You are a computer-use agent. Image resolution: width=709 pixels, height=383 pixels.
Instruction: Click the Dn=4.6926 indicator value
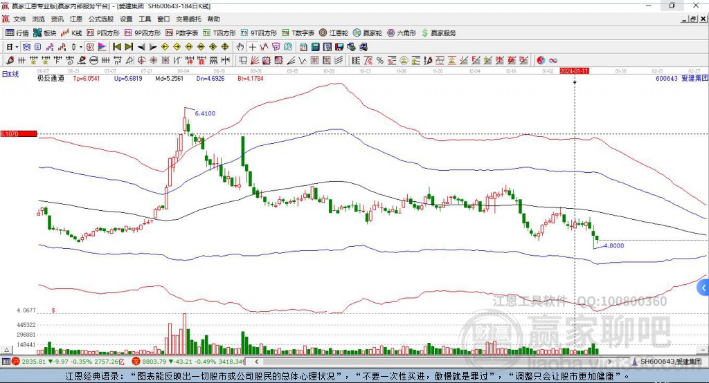(210, 79)
